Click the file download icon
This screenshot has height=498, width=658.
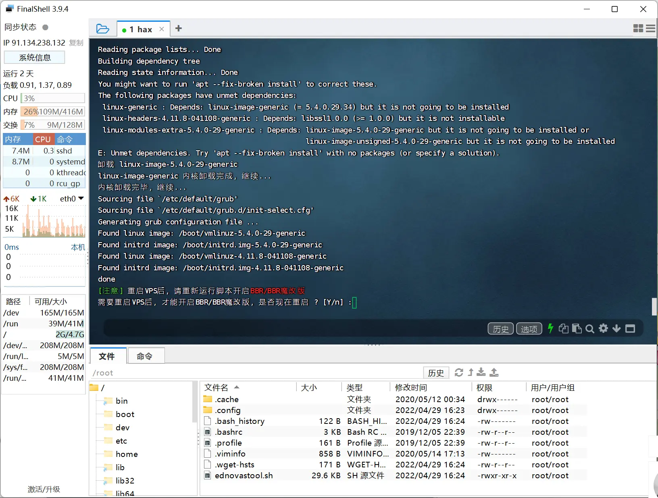tap(481, 372)
